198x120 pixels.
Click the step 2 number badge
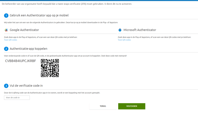[x=6, y=49]
